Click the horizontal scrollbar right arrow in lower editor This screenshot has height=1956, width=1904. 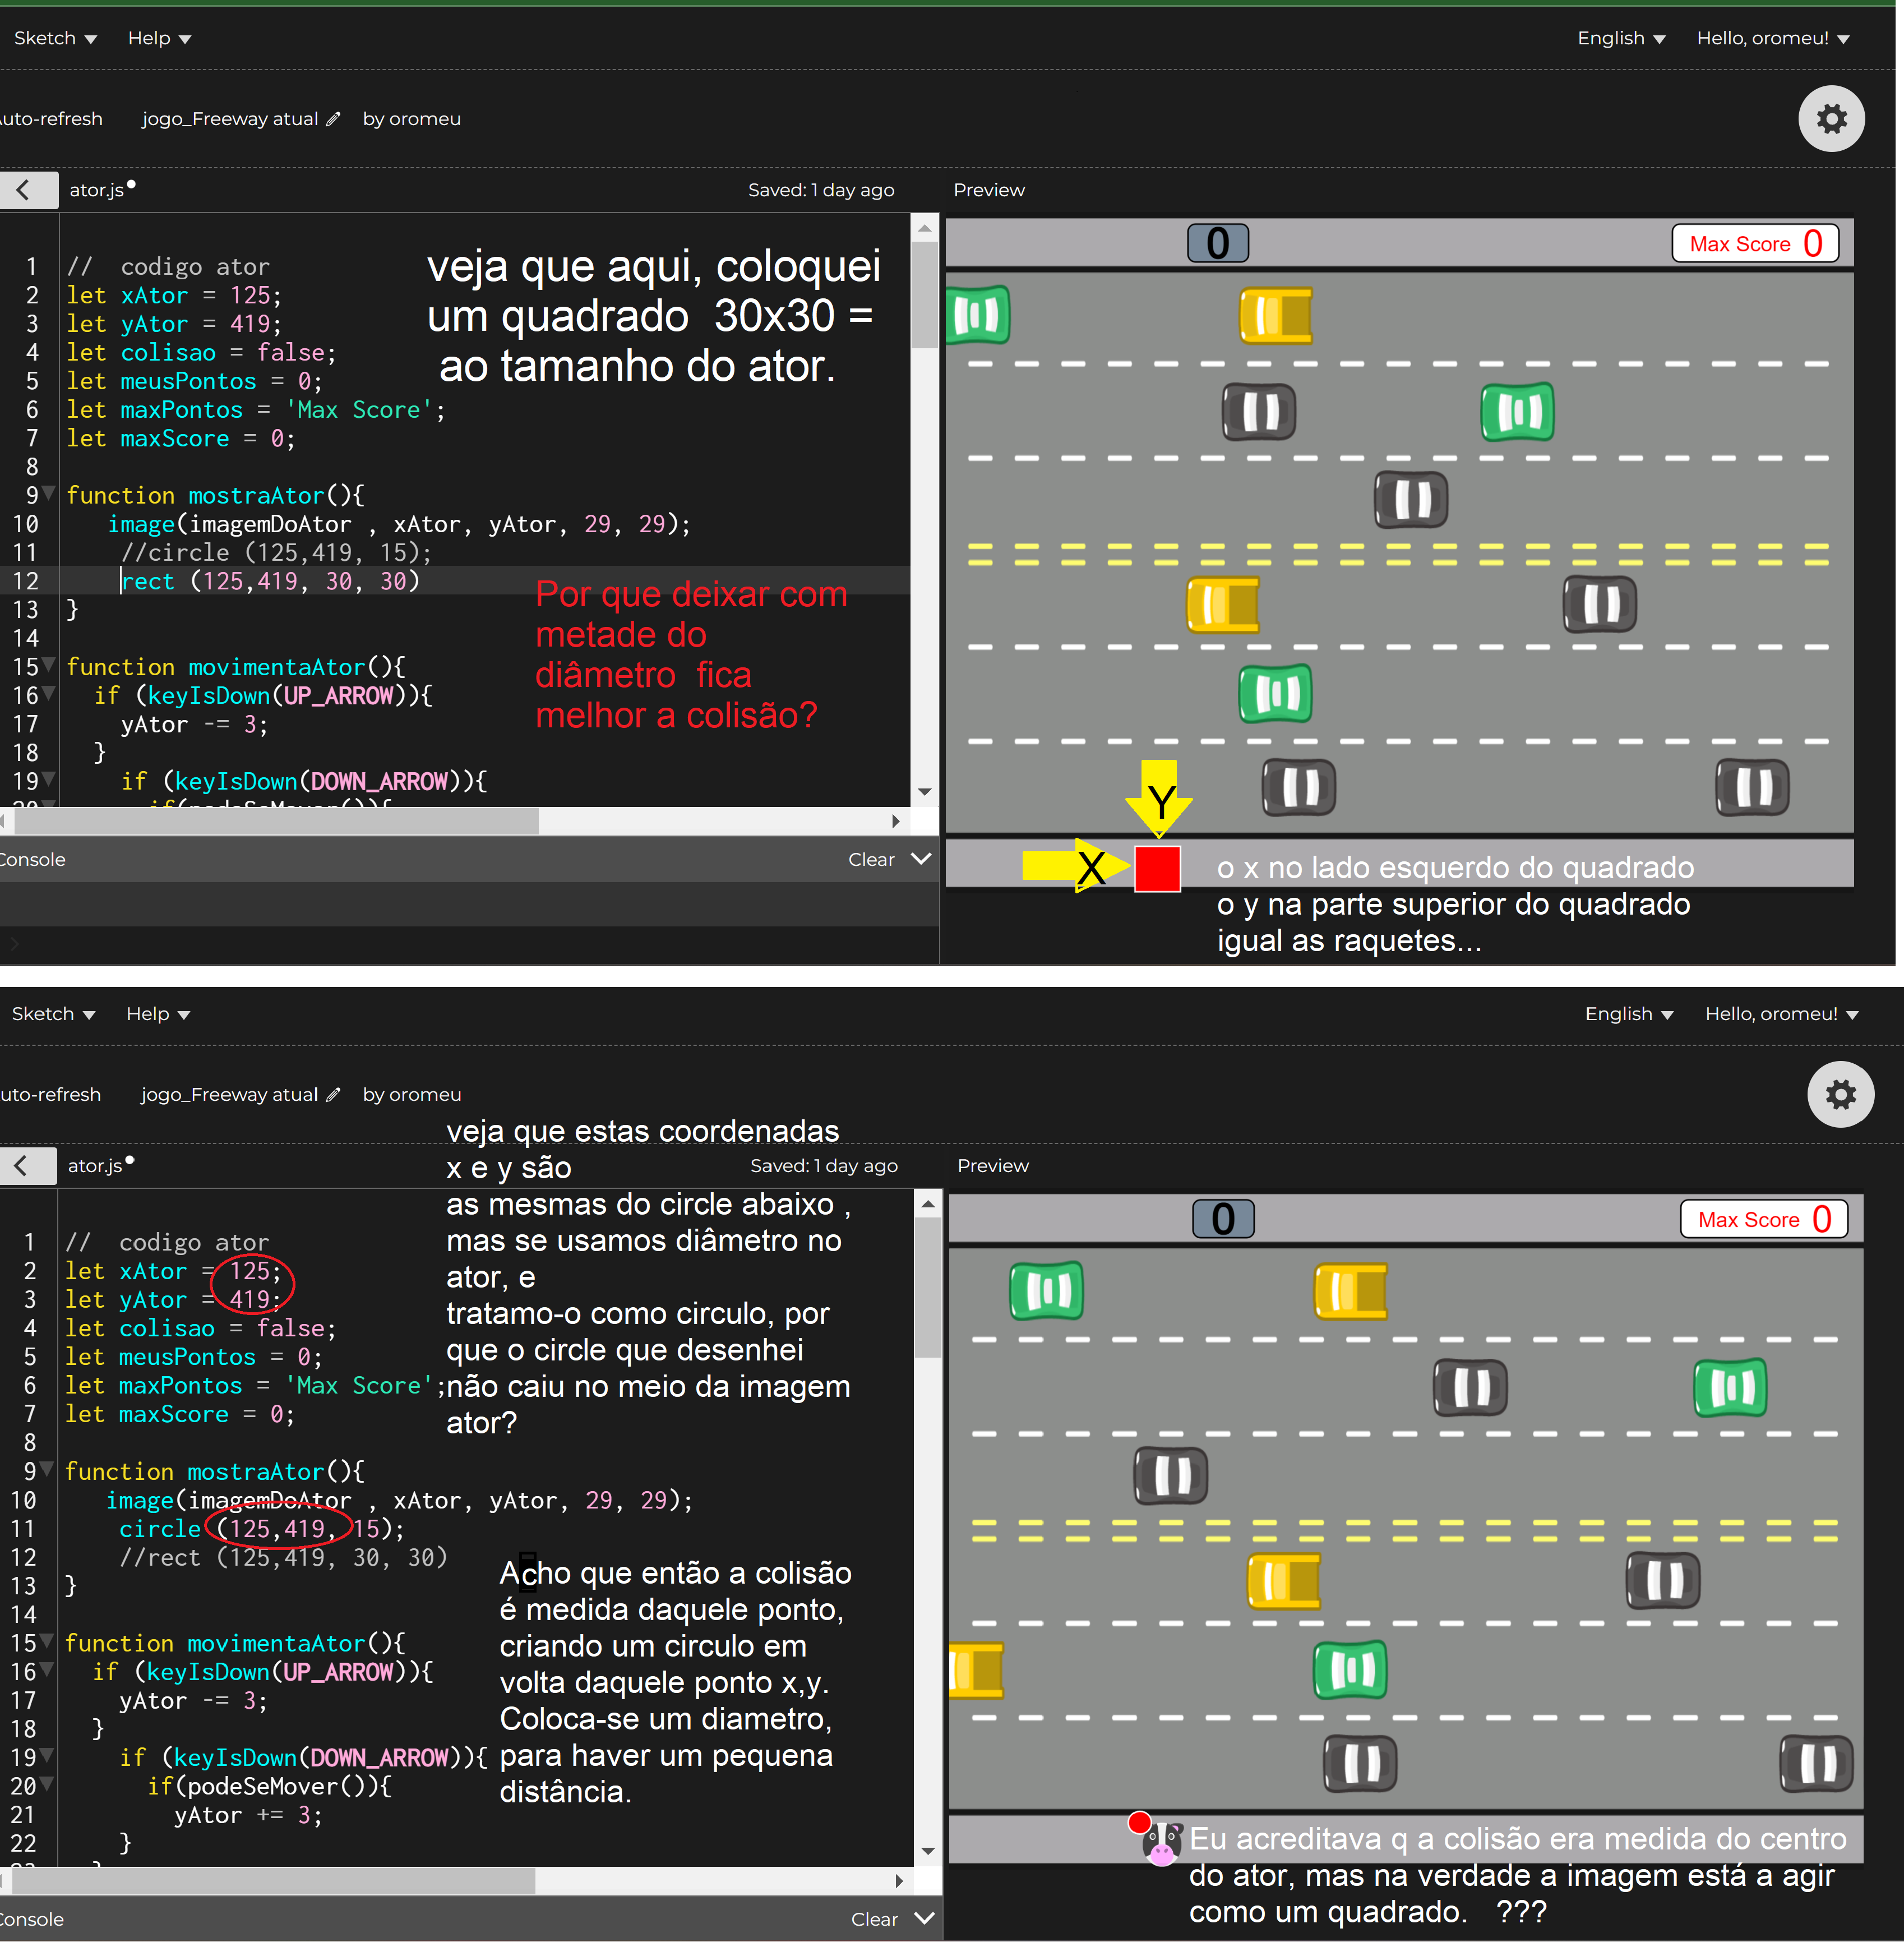pos(899,1881)
